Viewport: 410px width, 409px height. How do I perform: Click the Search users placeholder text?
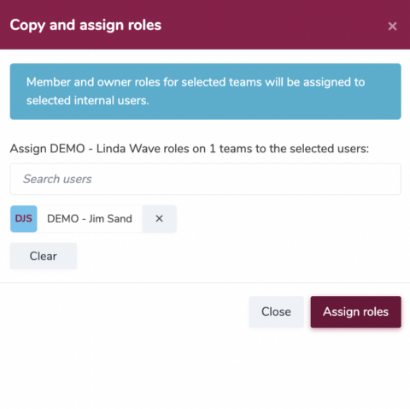coord(57,179)
